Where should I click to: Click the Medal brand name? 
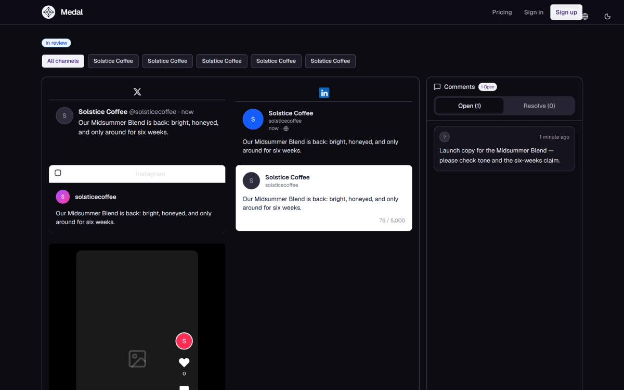point(72,12)
